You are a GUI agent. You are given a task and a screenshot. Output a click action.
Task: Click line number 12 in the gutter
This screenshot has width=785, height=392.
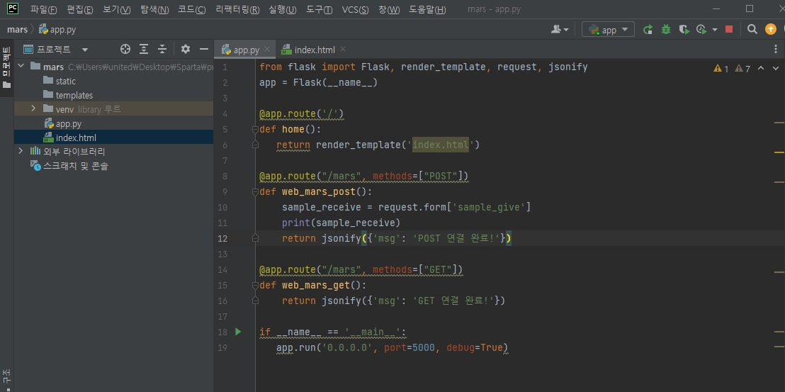(222, 238)
